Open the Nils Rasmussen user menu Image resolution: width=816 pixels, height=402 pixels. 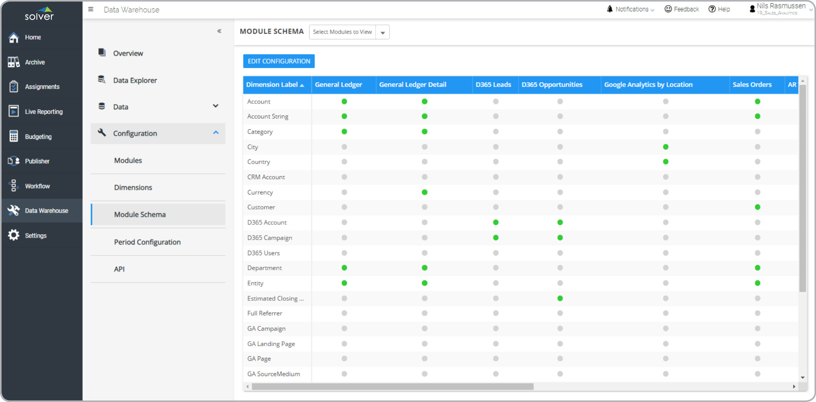coord(781,9)
